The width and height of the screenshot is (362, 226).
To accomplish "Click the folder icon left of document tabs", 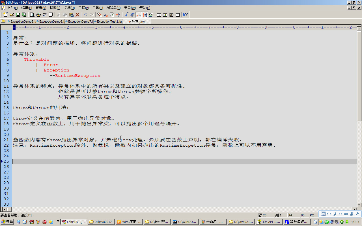I will point(3,21).
